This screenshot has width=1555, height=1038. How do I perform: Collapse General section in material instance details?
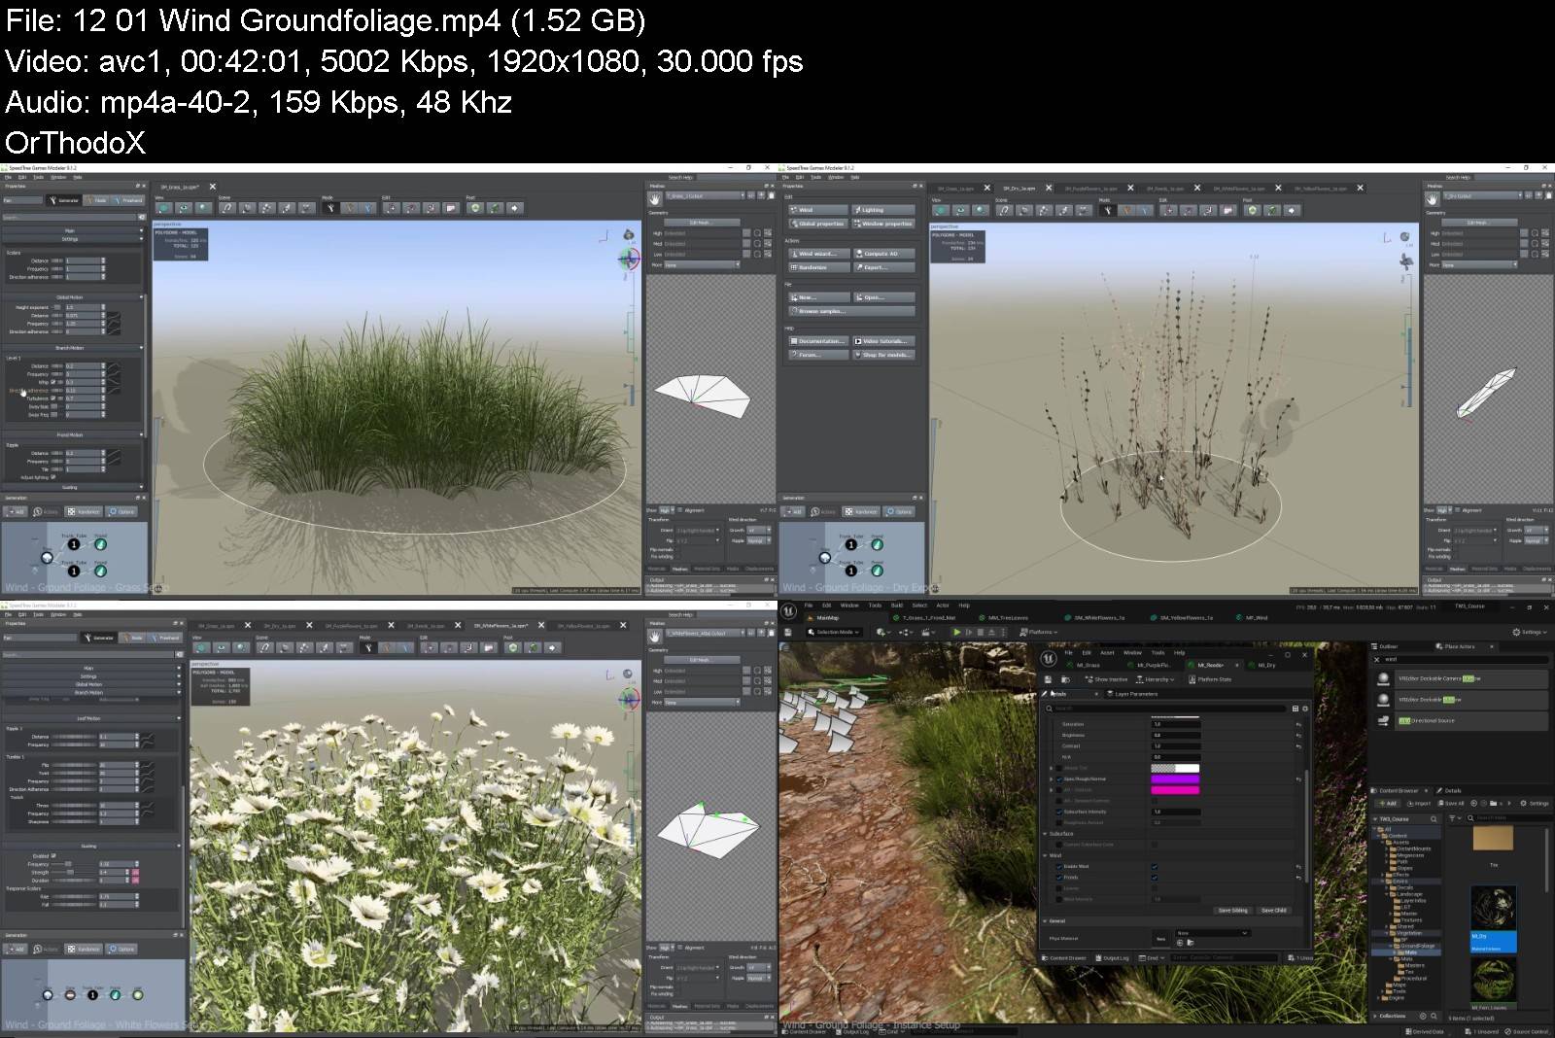click(1047, 920)
